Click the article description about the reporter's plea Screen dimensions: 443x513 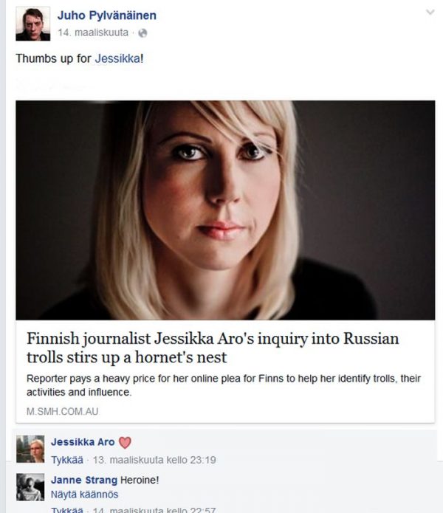click(224, 385)
